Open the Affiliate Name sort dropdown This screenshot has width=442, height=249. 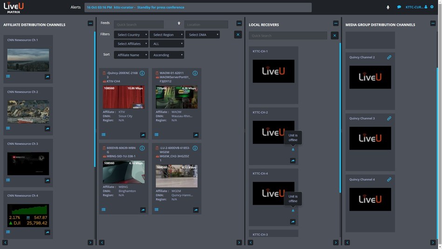pos(131,55)
